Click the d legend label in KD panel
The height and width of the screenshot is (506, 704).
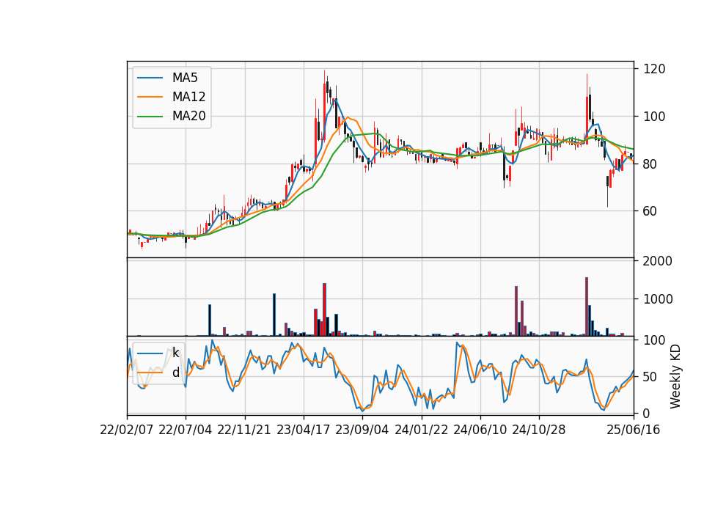click(x=175, y=373)
